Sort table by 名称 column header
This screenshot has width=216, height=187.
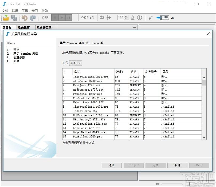coord(93,72)
